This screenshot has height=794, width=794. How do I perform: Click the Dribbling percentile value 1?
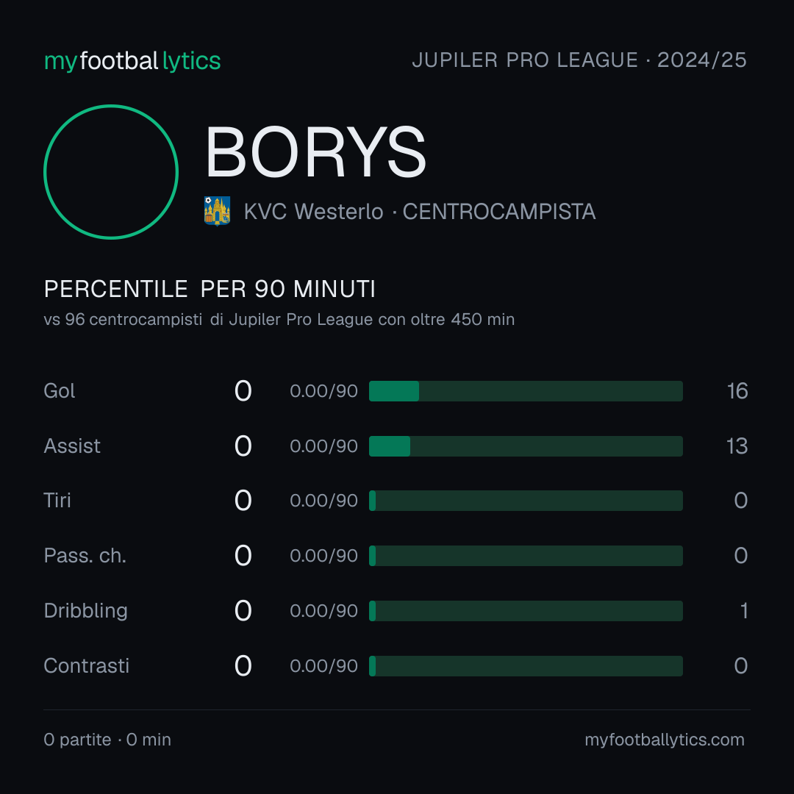[744, 611]
